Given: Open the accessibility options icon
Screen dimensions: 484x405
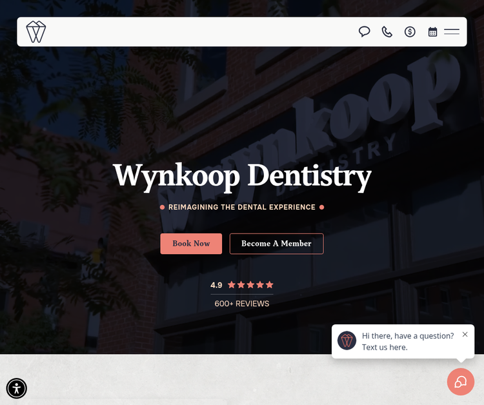Looking at the screenshot, I should click(17, 388).
